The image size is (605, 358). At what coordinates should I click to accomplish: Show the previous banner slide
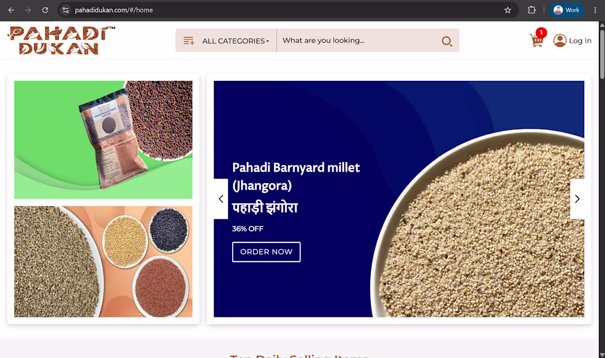[x=221, y=199]
